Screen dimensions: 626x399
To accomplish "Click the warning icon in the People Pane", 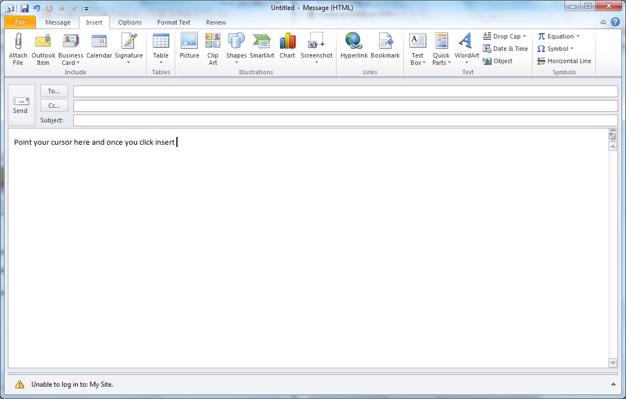I will point(20,384).
